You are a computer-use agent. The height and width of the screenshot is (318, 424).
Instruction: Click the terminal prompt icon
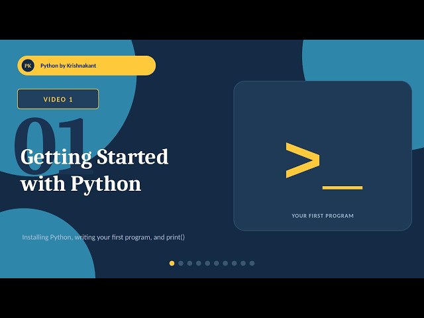[324, 166]
